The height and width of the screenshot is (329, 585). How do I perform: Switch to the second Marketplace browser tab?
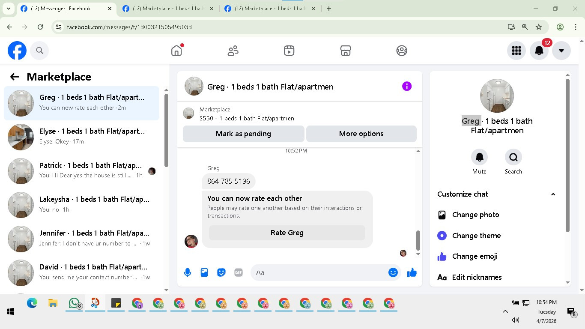point(168,9)
